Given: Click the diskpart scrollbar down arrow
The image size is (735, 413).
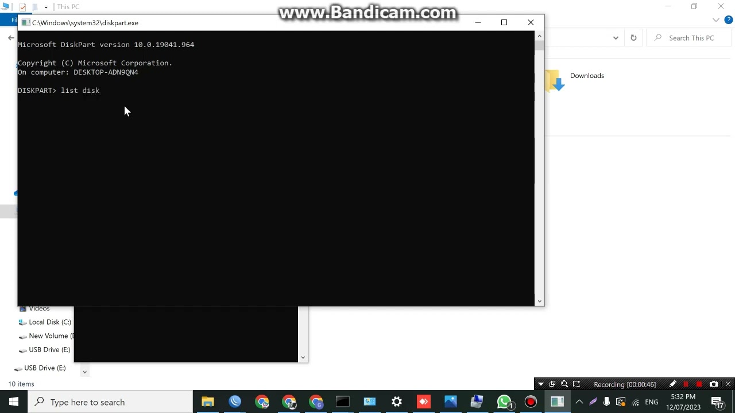Looking at the screenshot, I should [539, 301].
